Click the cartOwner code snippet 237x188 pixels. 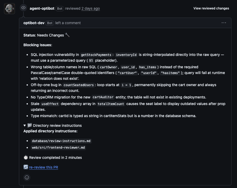click(108, 67)
